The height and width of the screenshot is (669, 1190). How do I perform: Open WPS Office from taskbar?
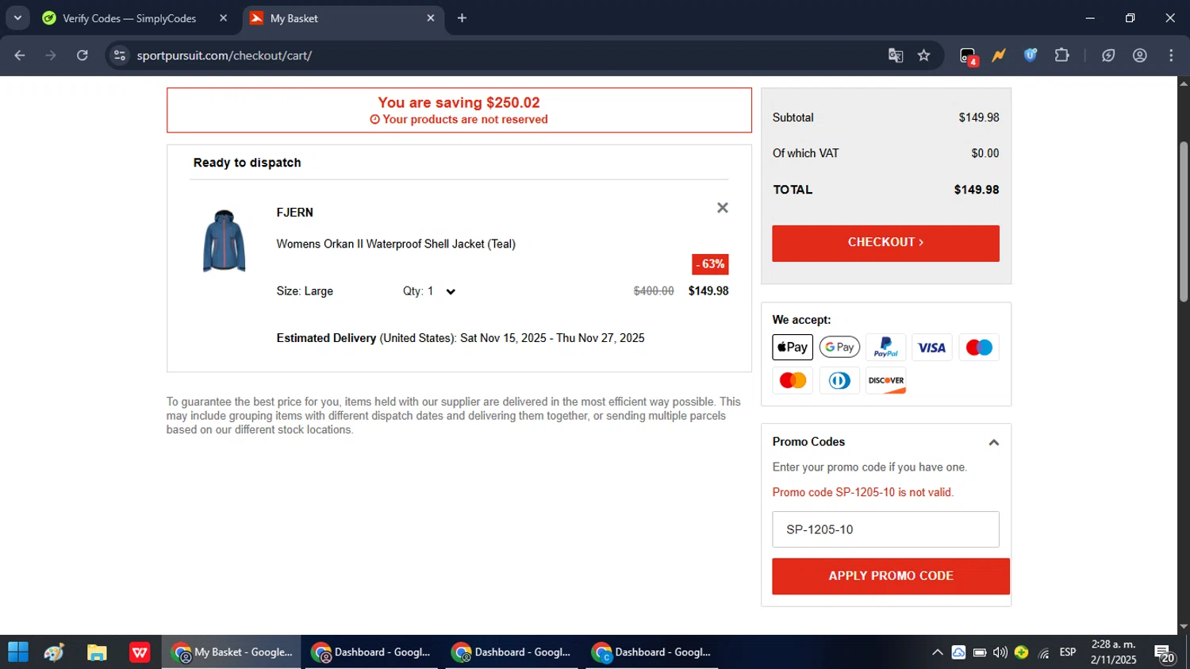coord(140,652)
